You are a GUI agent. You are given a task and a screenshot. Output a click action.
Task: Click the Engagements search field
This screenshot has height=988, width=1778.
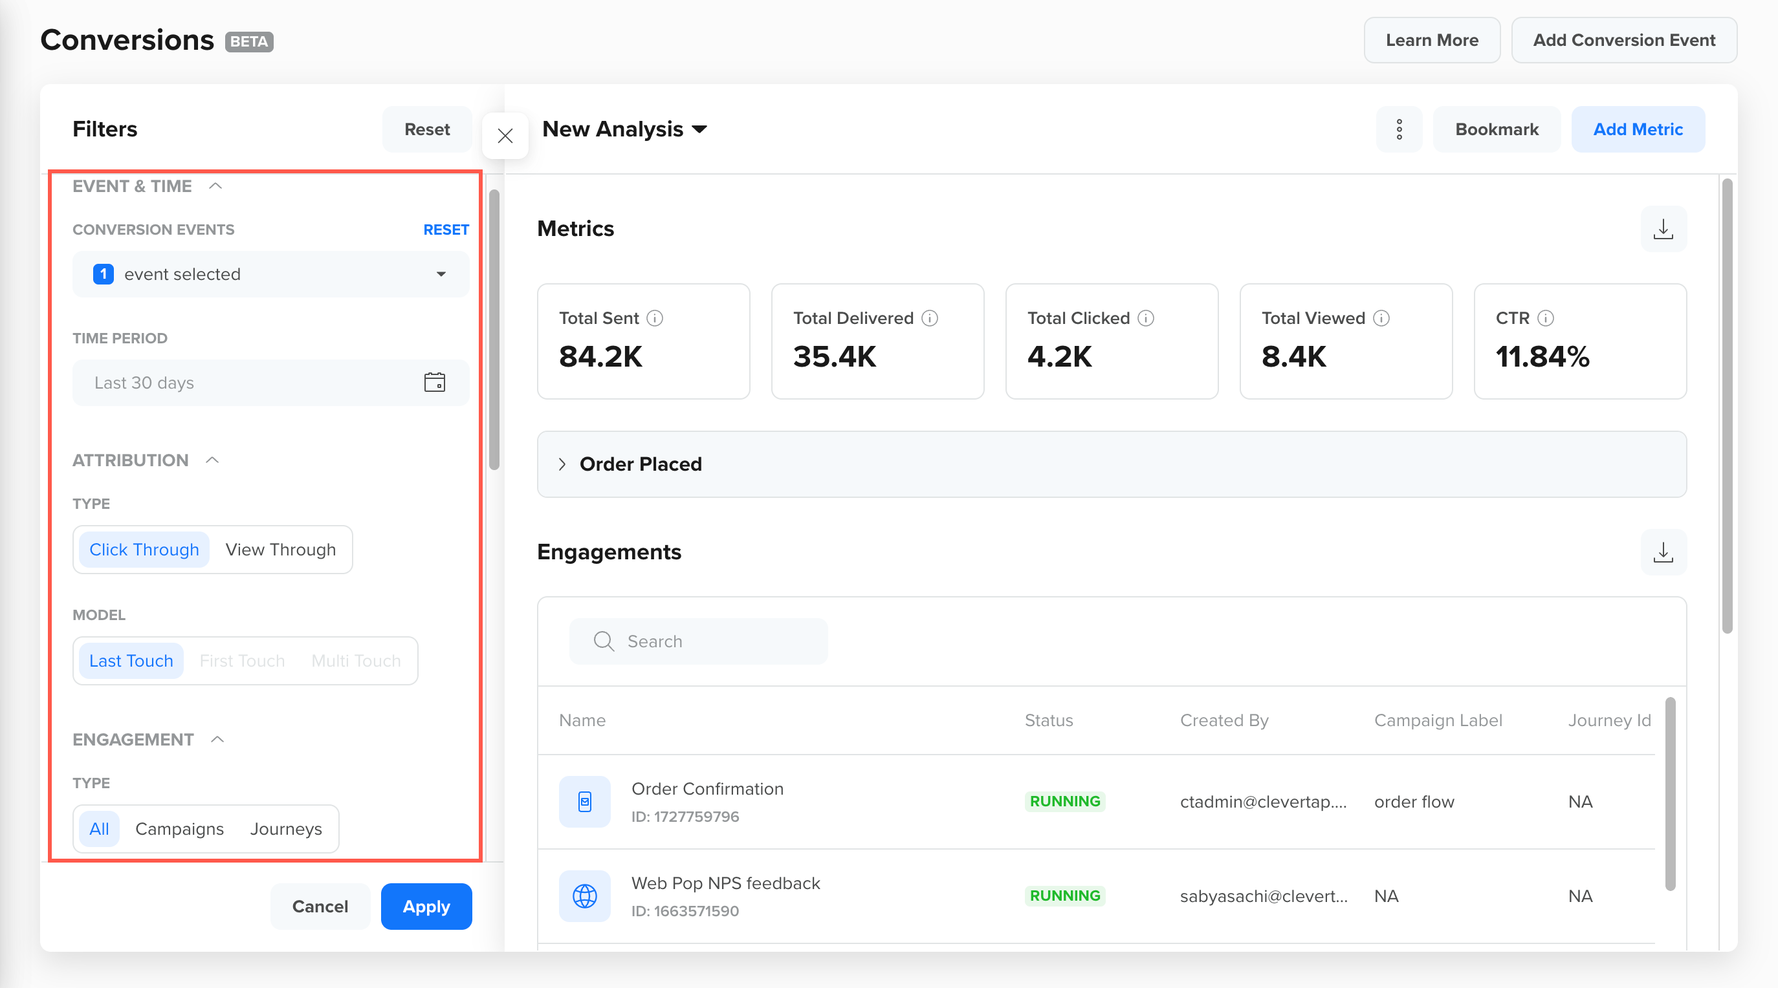tap(698, 641)
